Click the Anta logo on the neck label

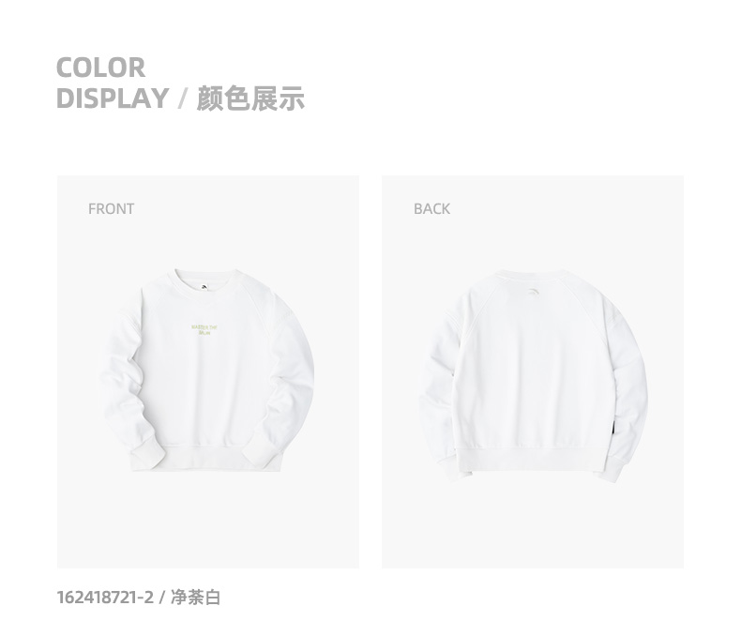coord(204,285)
